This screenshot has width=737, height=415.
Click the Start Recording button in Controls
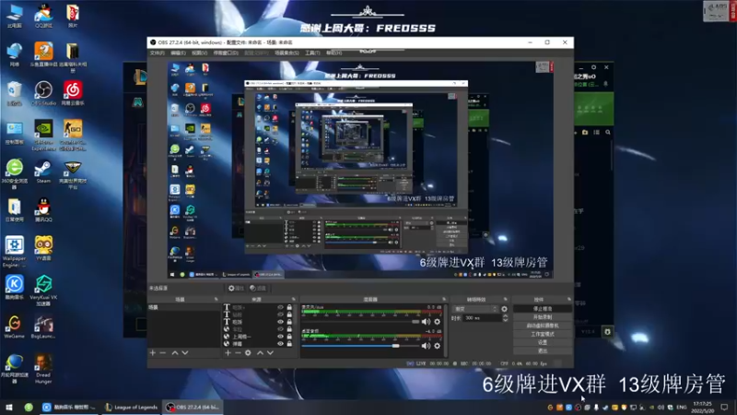[x=543, y=317]
